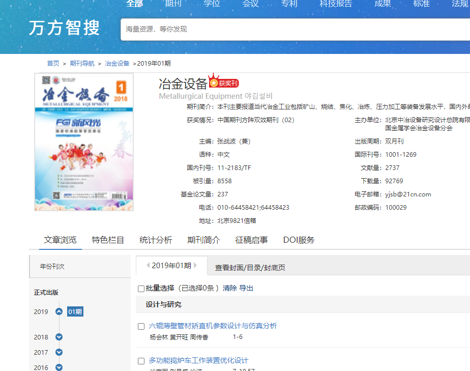Select 学位 in the top navigation
470x371 pixels.
coord(212,4)
